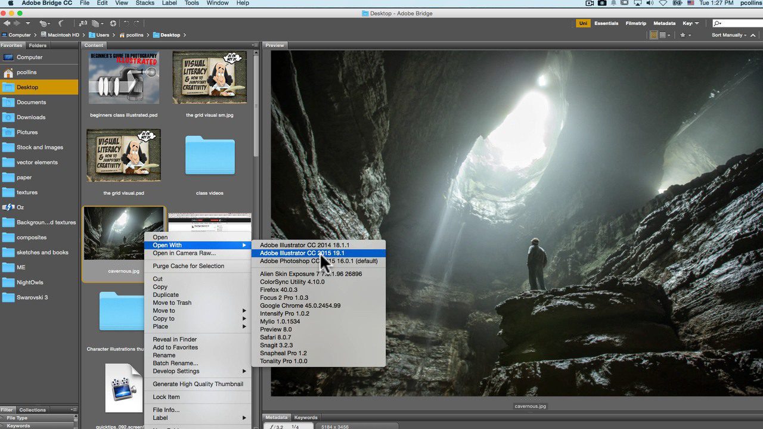Click the Refine stacked-pages icon in toolbar
The width and height of the screenshot is (763, 429).
click(95, 23)
